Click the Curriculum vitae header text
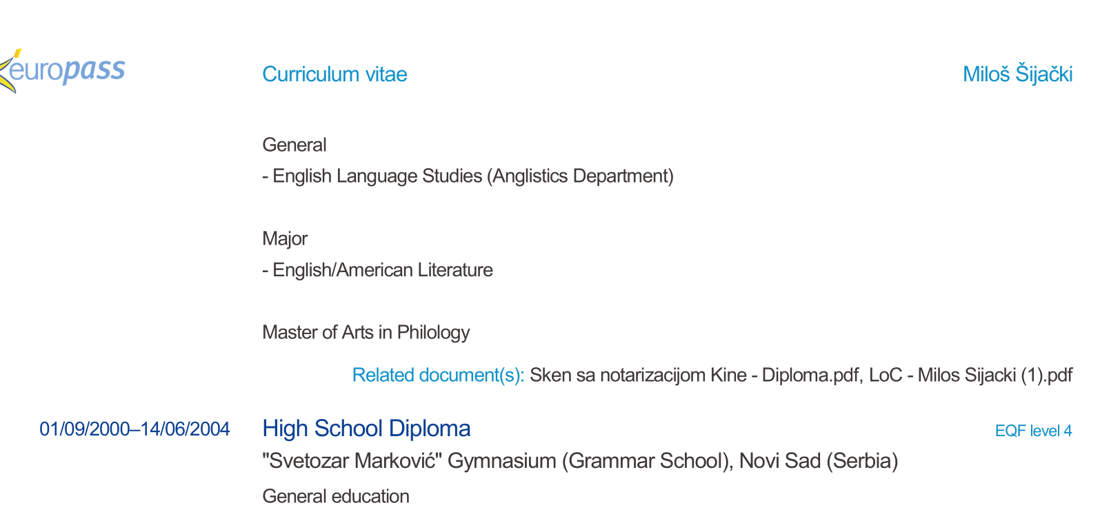The height and width of the screenshot is (523, 1120). click(334, 74)
